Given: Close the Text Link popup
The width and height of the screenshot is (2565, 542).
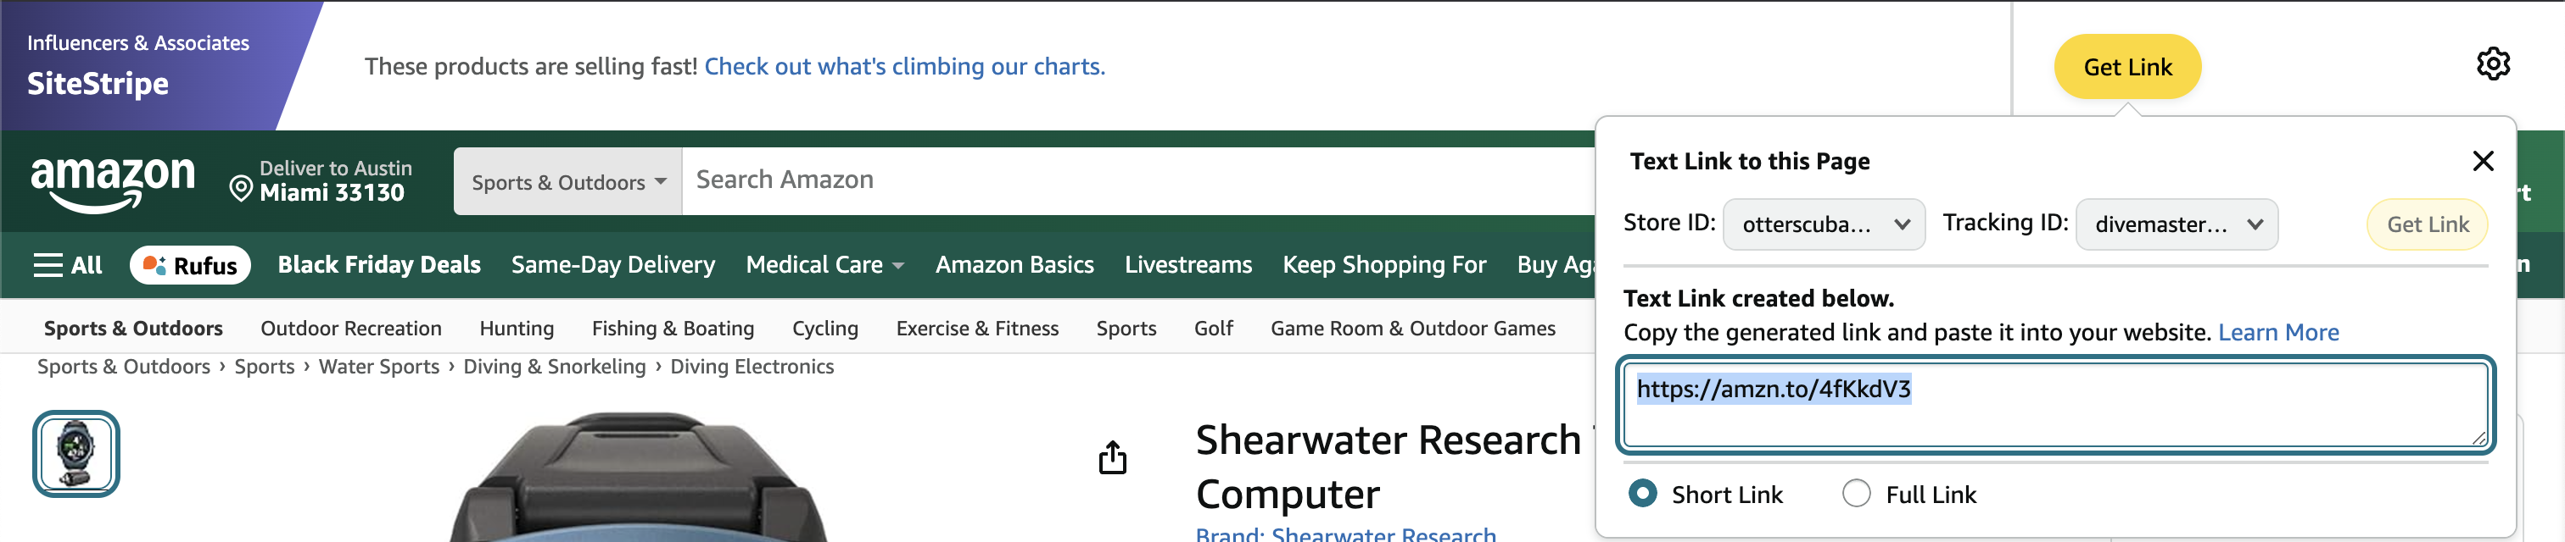Looking at the screenshot, I should [2483, 161].
